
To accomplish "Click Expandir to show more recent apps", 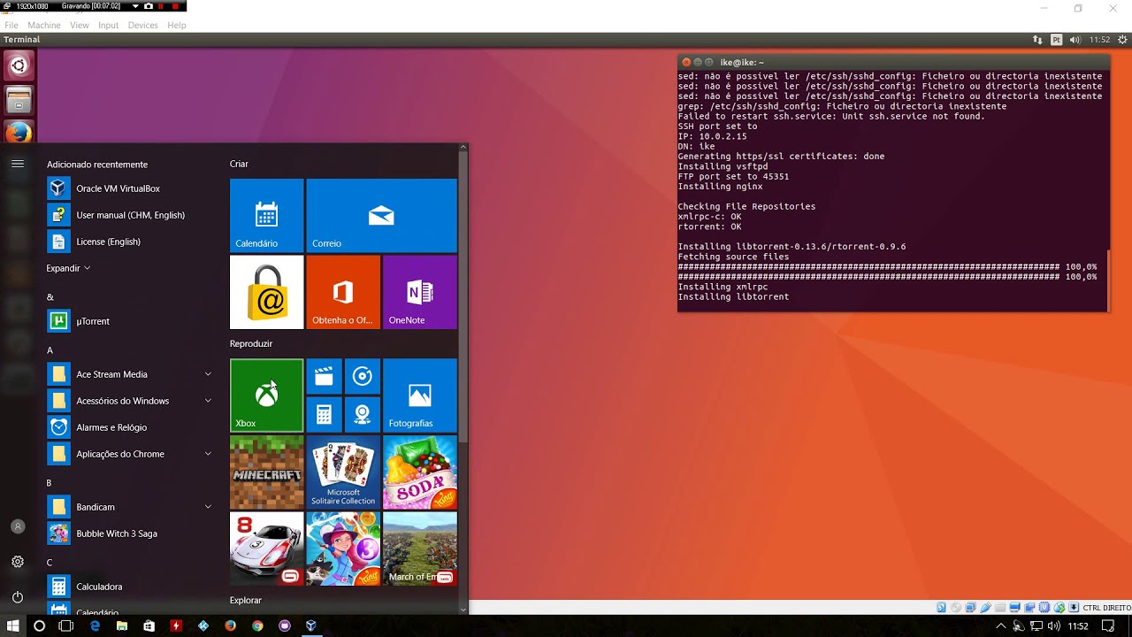I will click(x=68, y=268).
